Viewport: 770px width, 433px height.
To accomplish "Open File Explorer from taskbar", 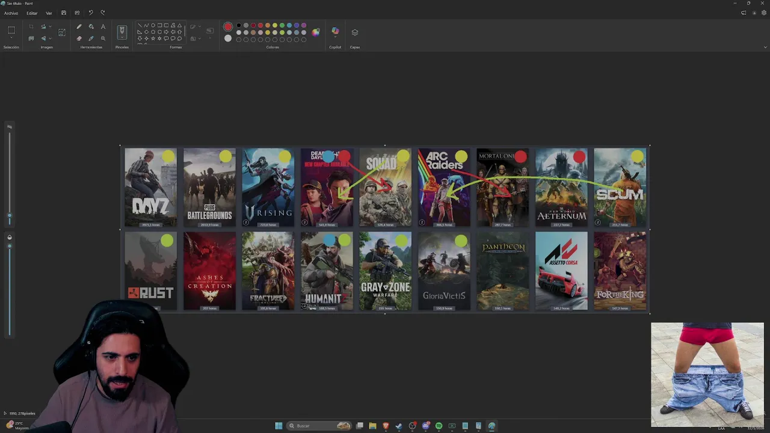I will pyautogui.click(x=372, y=426).
